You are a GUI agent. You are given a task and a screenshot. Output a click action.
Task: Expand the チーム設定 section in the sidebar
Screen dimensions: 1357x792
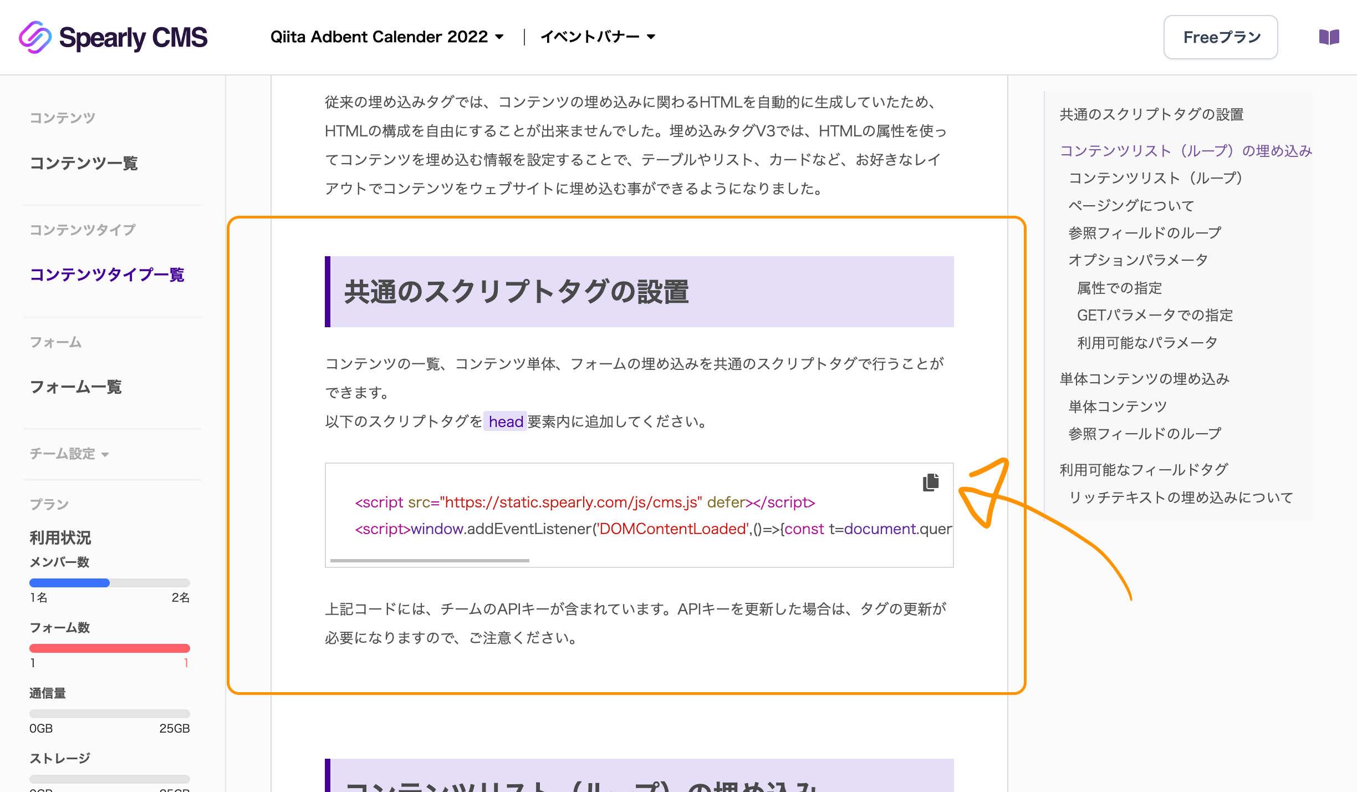click(x=68, y=454)
